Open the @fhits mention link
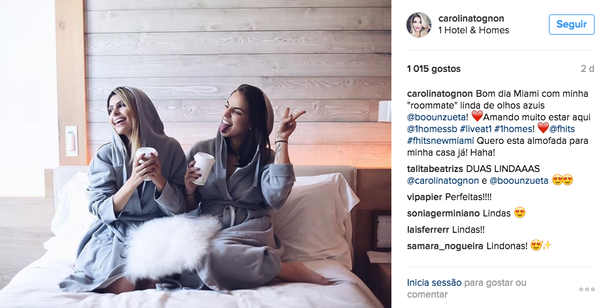This screenshot has height=308, width=609. [561, 129]
